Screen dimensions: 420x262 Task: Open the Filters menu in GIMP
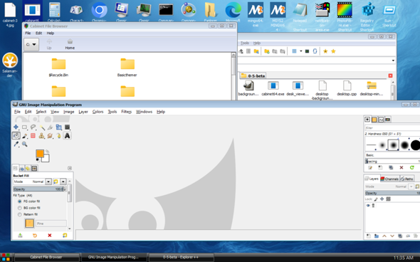[x=126, y=112]
